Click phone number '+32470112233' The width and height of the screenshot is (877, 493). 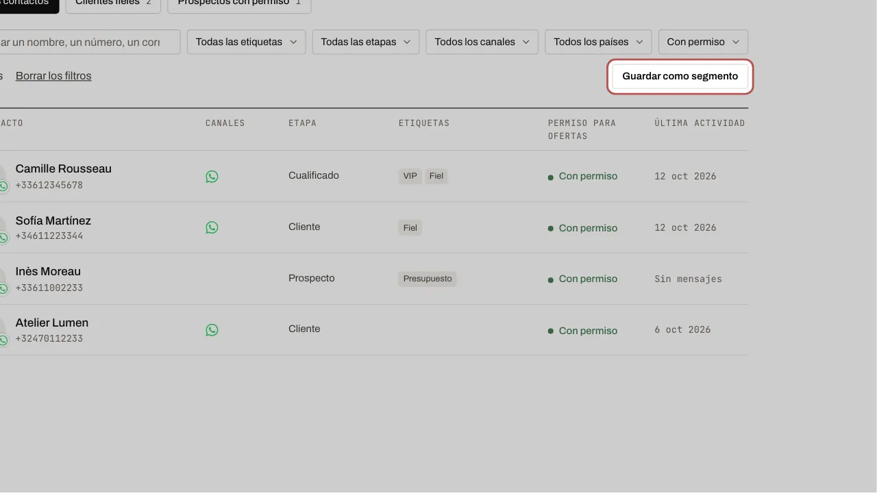pyautogui.click(x=49, y=339)
